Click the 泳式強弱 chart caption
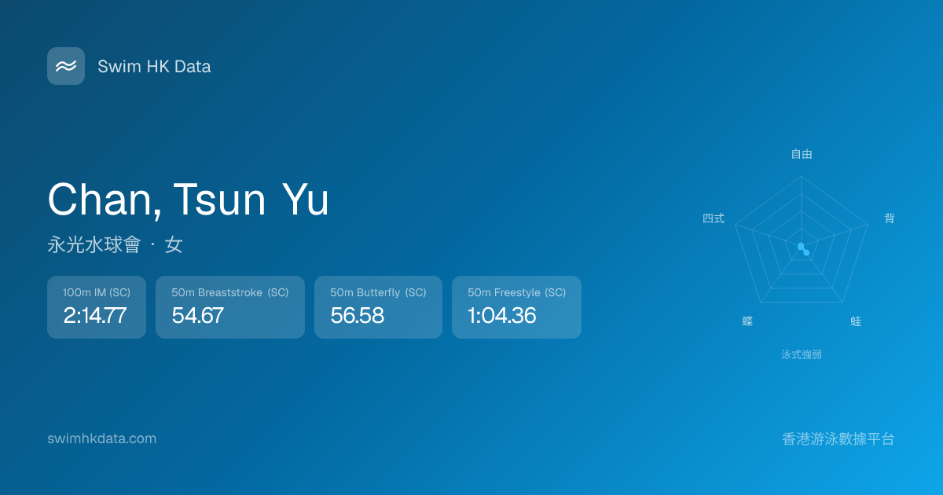 point(802,354)
